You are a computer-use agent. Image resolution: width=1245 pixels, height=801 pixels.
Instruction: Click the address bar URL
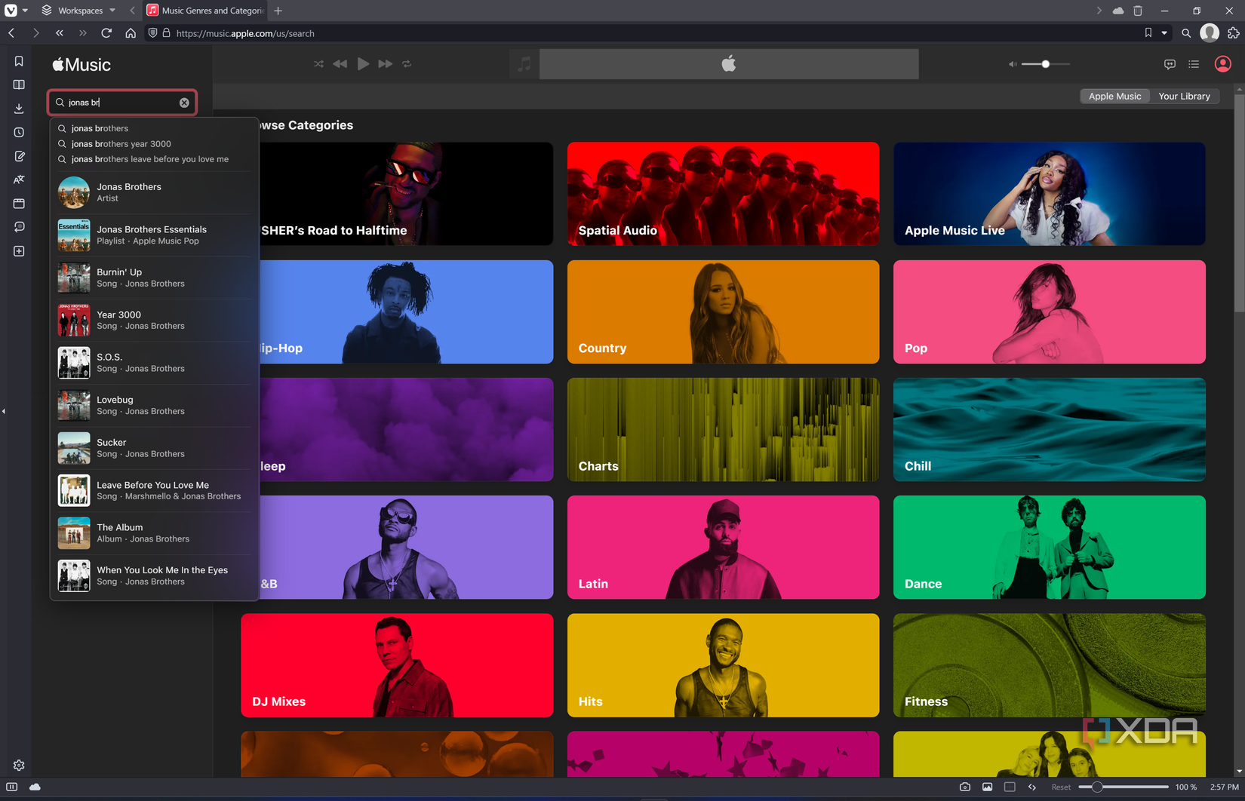click(245, 33)
